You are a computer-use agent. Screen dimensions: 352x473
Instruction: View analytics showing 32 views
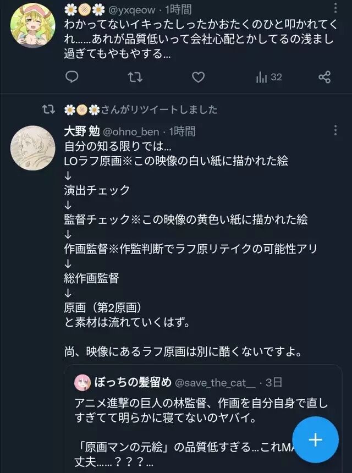tap(269, 78)
